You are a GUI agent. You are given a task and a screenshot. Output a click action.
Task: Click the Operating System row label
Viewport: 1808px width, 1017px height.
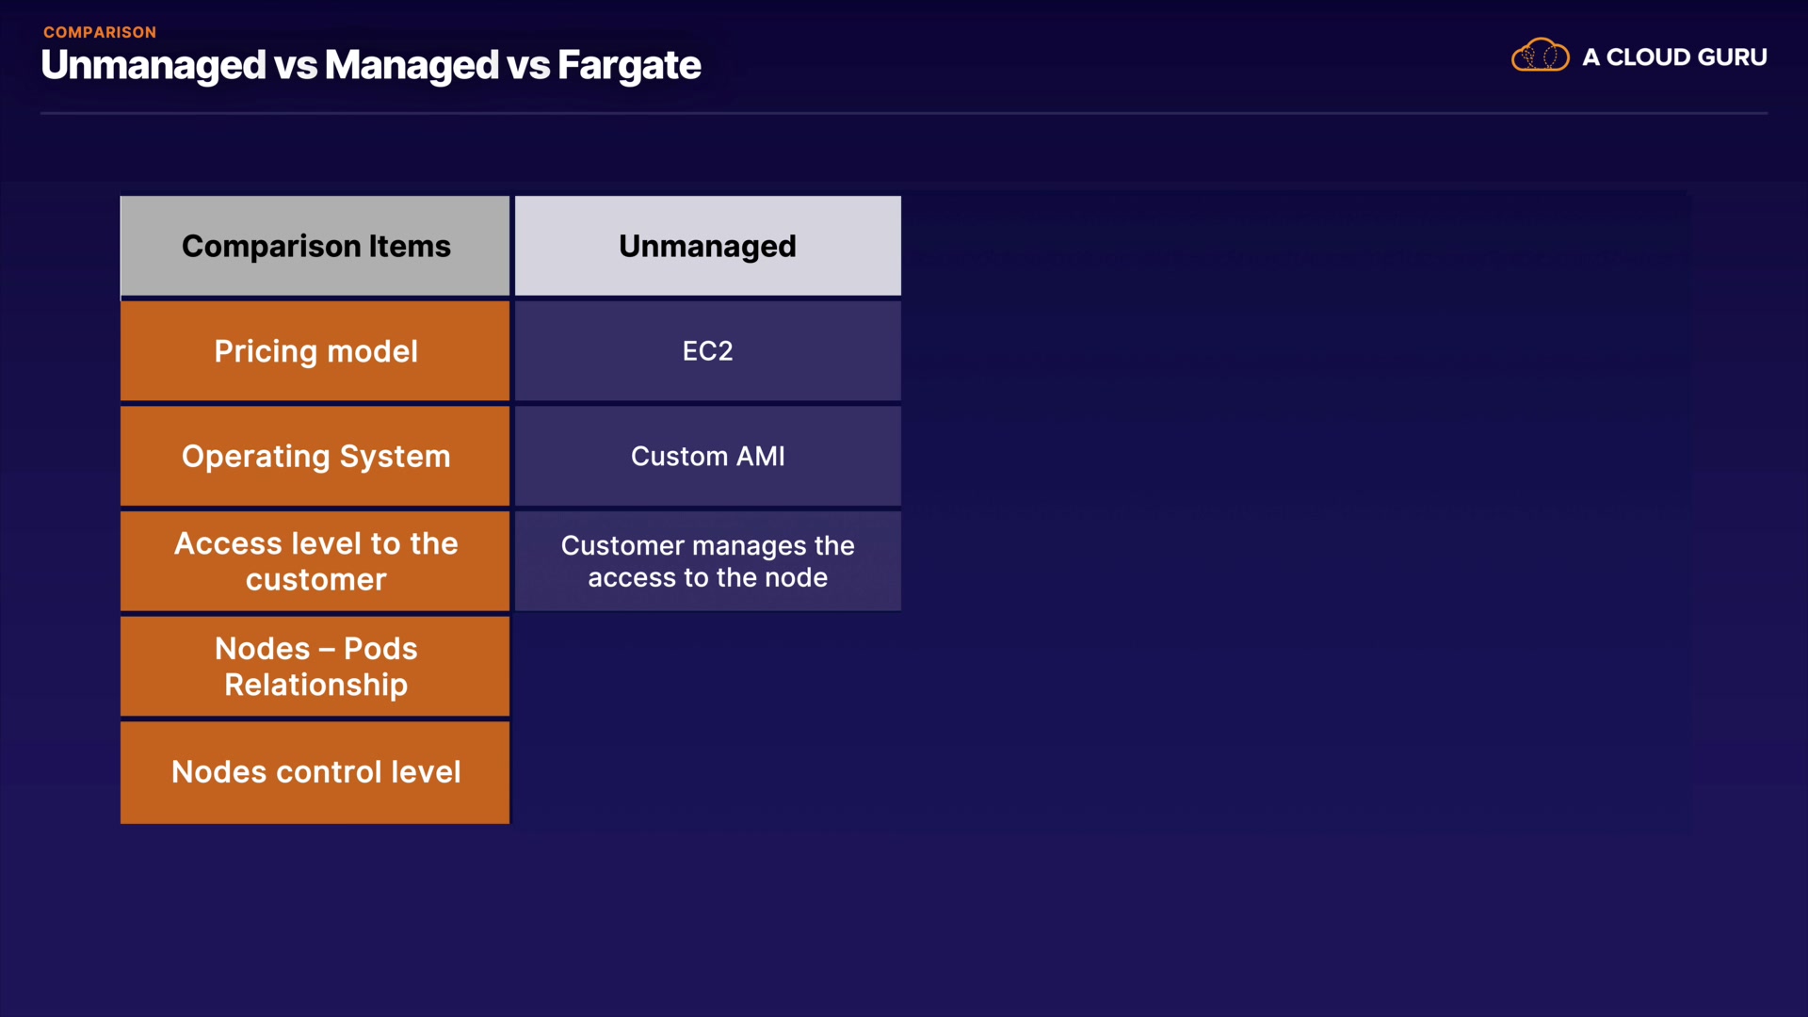click(x=315, y=457)
